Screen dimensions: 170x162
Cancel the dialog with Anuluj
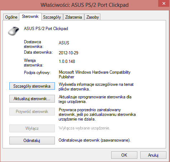(153, 155)
